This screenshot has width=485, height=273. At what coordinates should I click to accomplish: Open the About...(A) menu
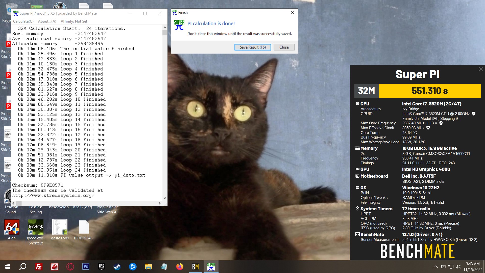(x=47, y=21)
